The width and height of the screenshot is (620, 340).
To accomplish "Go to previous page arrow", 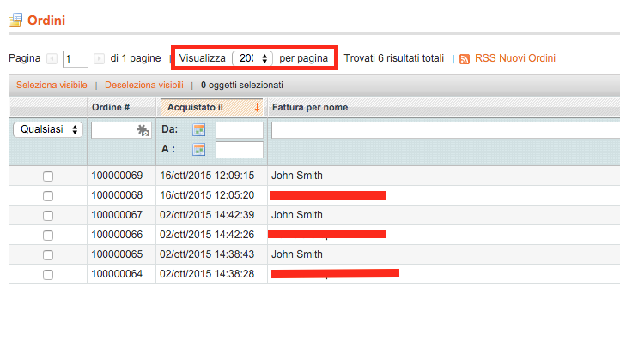I will pyautogui.click(x=52, y=59).
